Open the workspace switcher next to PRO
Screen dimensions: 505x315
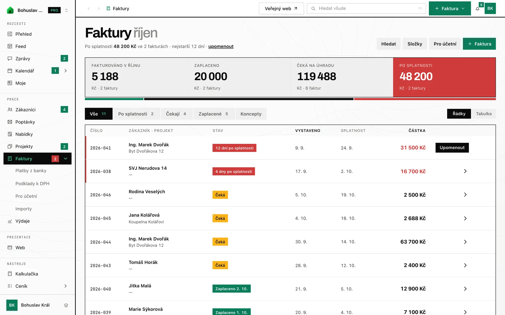66,10
